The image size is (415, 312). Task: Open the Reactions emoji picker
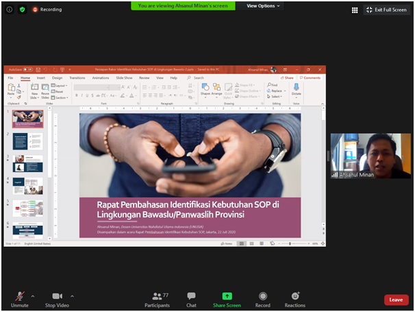[x=295, y=296]
